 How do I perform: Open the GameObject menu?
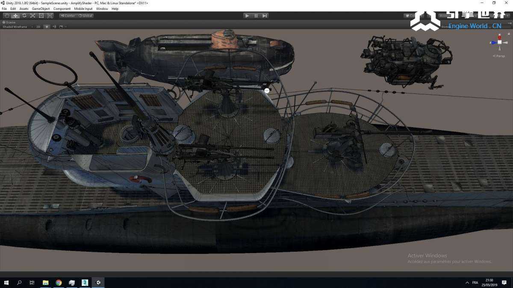[41, 9]
